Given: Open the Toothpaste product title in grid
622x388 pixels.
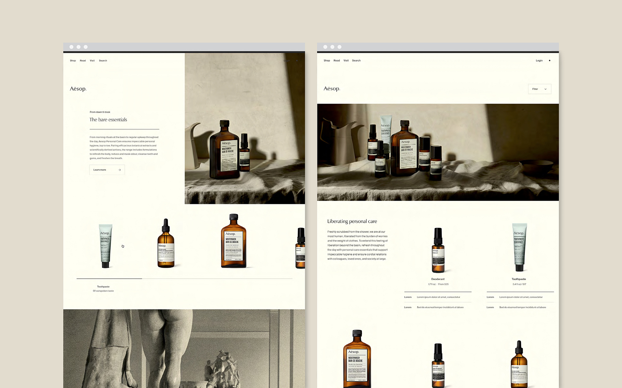Looking at the screenshot, I should [519, 279].
